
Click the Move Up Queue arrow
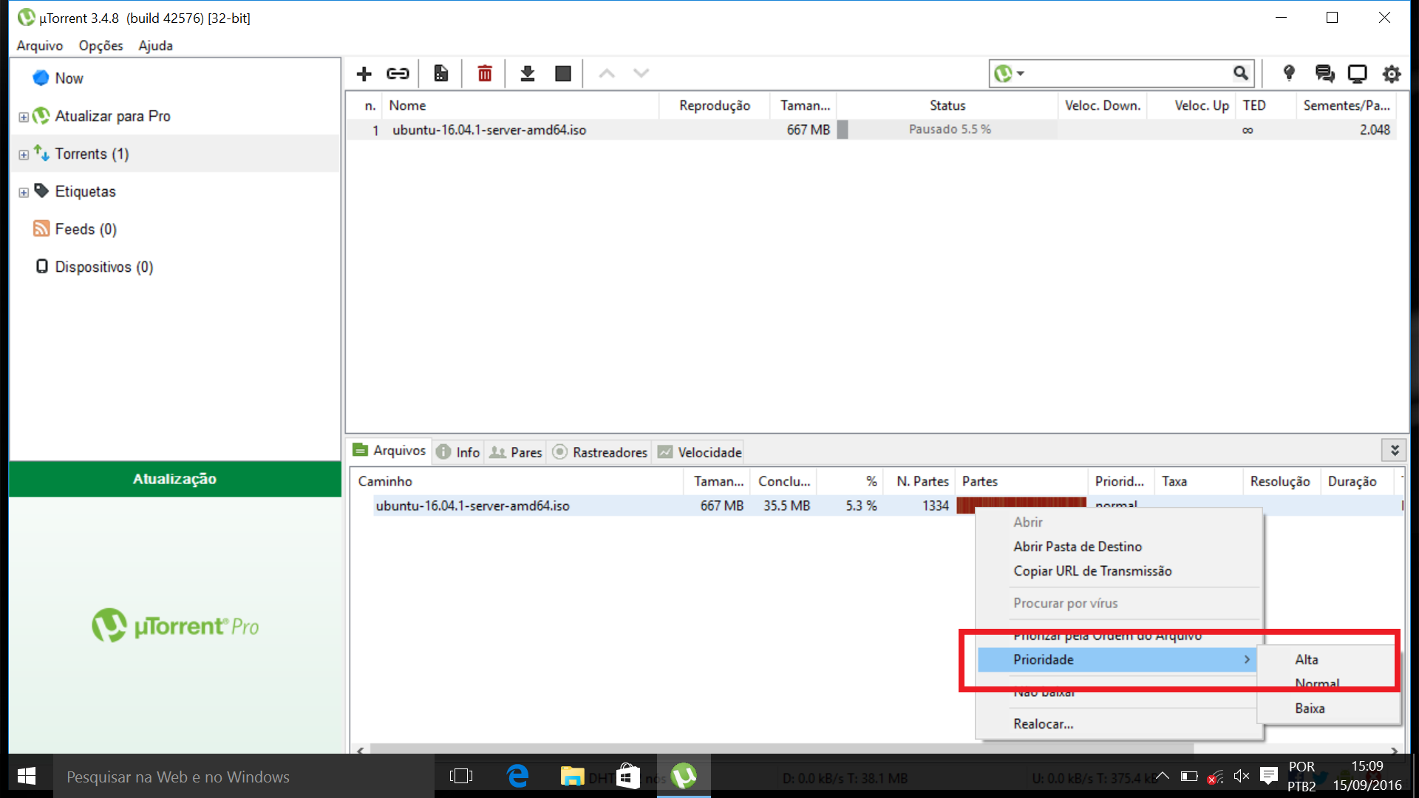click(x=607, y=74)
